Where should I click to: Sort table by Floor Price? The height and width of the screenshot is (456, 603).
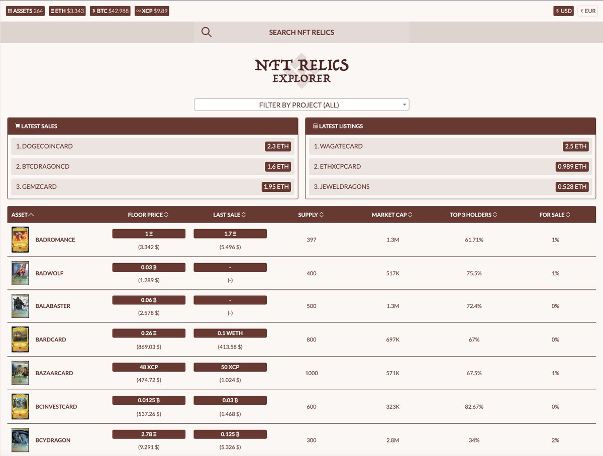pyautogui.click(x=148, y=214)
